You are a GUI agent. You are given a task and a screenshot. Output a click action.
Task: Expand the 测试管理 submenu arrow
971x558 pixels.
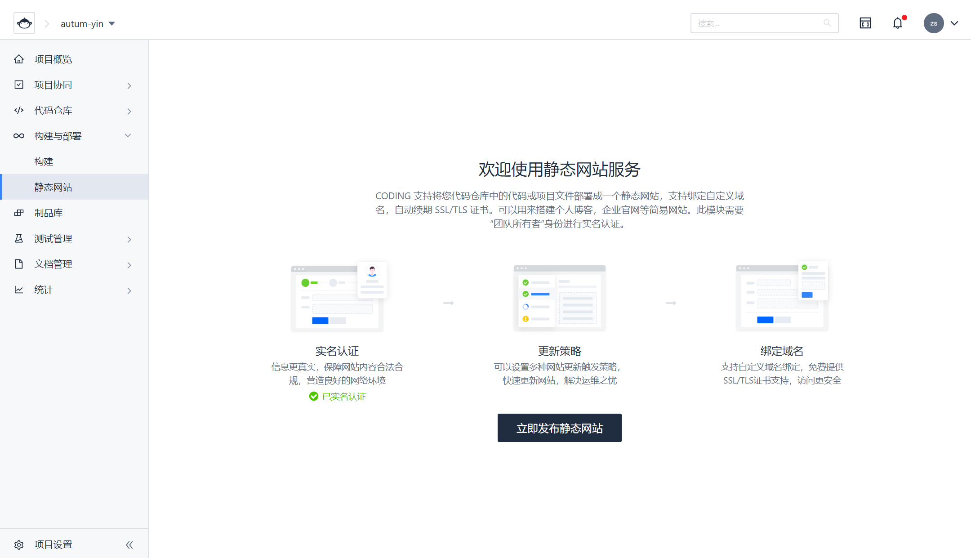point(129,239)
